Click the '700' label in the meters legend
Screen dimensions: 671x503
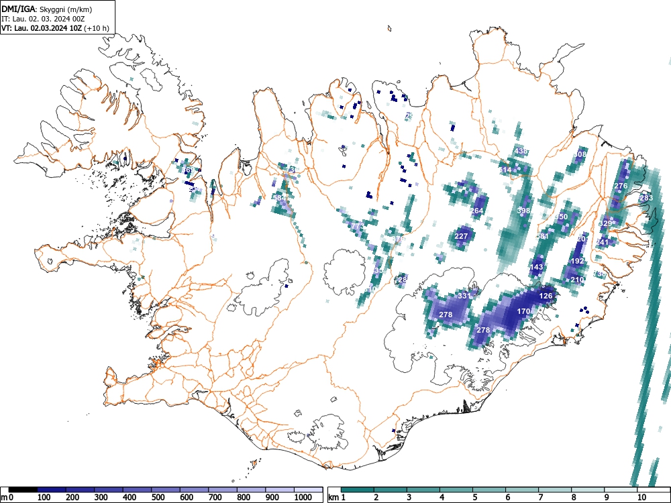coord(215,497)
